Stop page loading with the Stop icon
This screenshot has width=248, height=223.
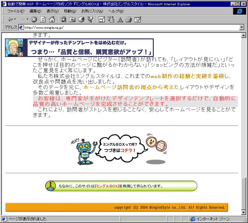34,20
